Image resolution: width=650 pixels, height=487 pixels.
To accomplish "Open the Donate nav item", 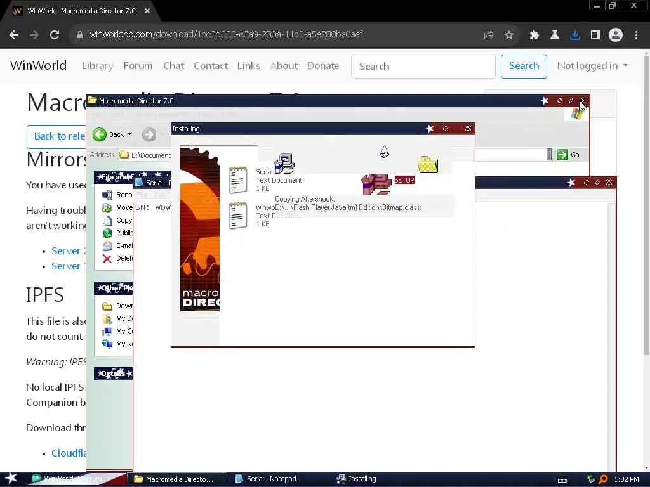I will tap(323, 66).
